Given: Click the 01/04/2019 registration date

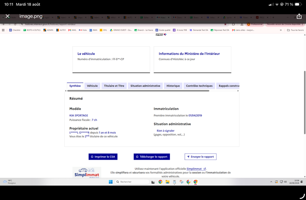Looking at the screenshot, I should point(195,115).
